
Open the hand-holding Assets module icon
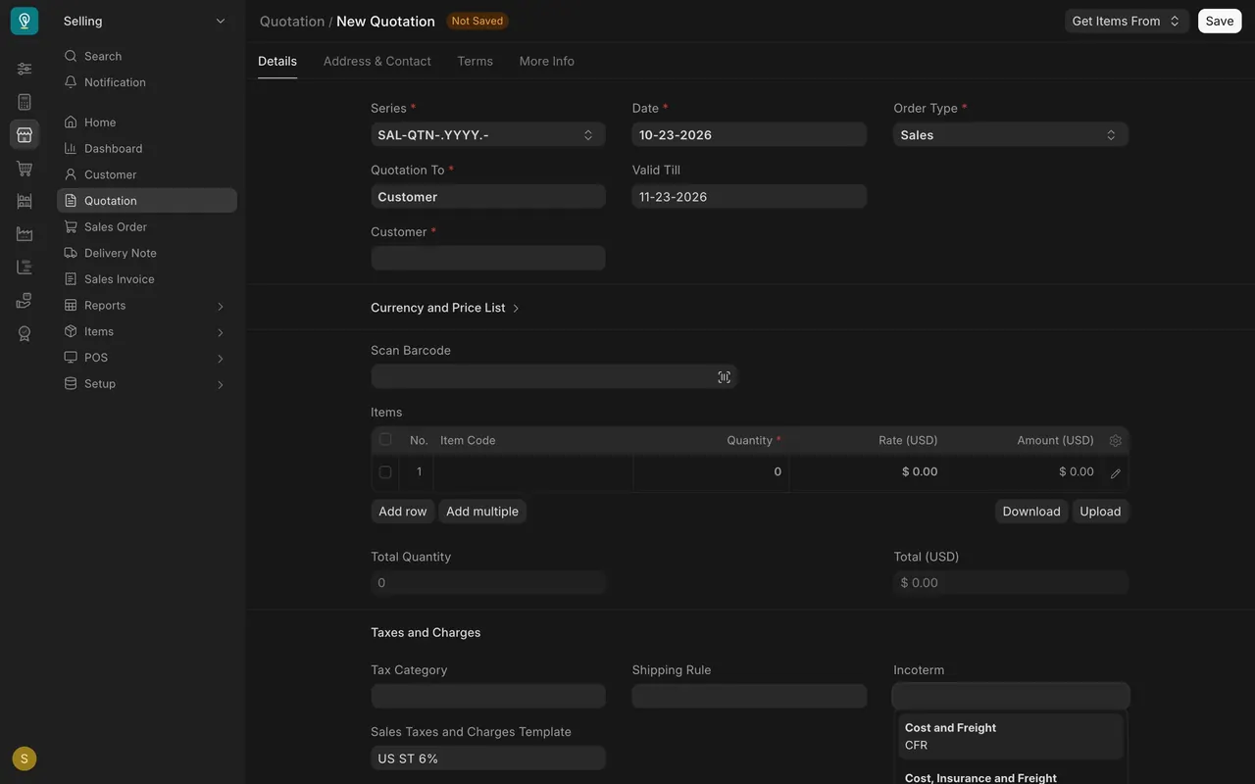(x=25, y=301)
